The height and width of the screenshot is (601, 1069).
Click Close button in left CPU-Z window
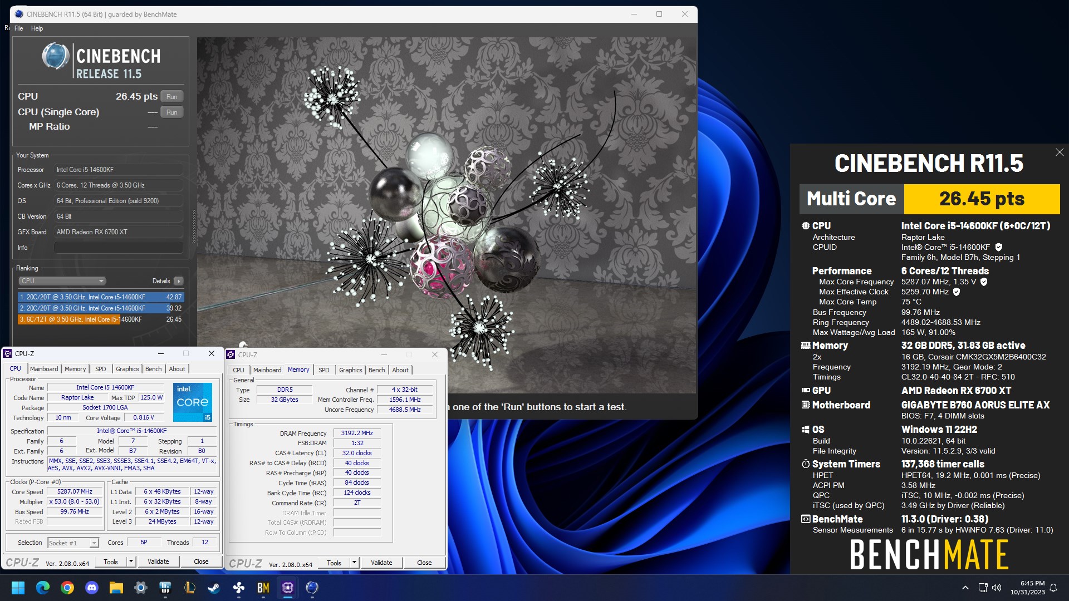tap(201, 562)
